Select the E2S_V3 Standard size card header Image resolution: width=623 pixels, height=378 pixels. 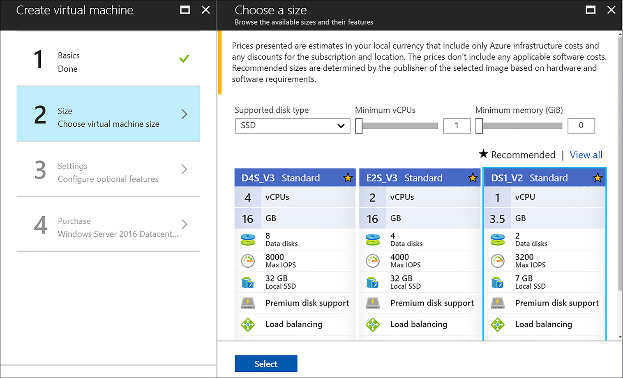[x=420, y=178]
